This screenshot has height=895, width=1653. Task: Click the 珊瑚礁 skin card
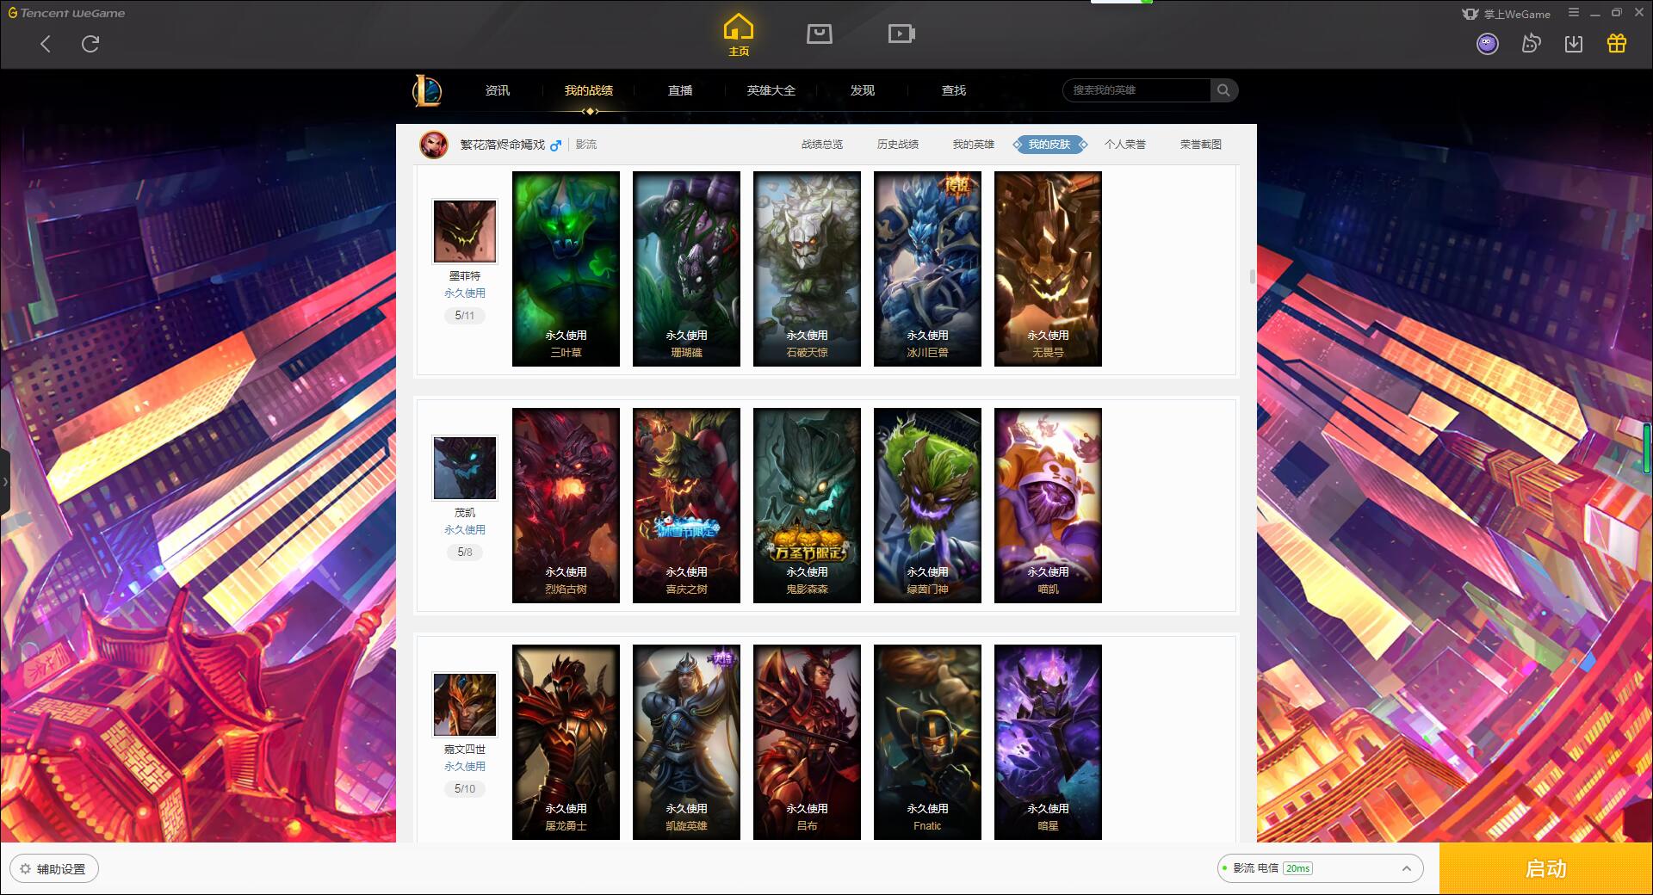[686, 268]
